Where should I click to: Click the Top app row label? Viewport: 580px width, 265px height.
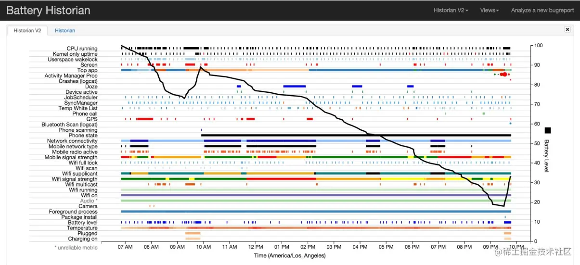(x=88, y=70)
